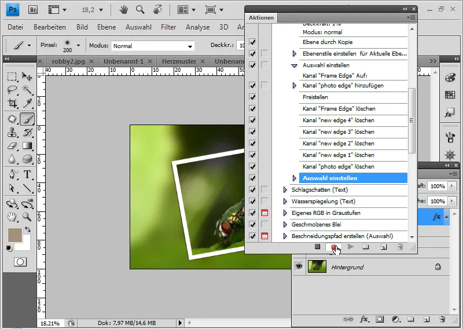
Task: Expand the Eigenes RGB in Graustufen action
Action: pyautogui.click(x=285, y=213)
